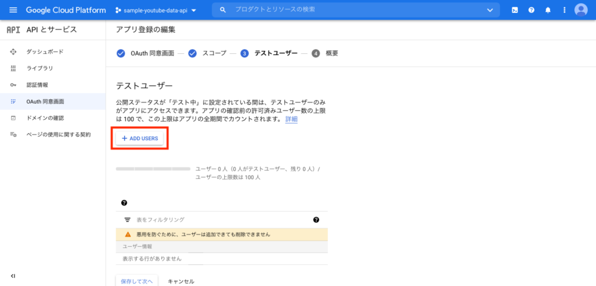Click the Google Cloud Platform logo text
Image resolution: width=596 pixels, height=286 pixels.
pos(66,11)
